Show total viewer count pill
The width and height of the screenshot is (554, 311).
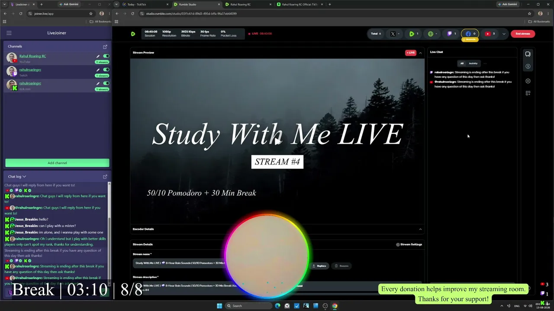coord(376,34)
